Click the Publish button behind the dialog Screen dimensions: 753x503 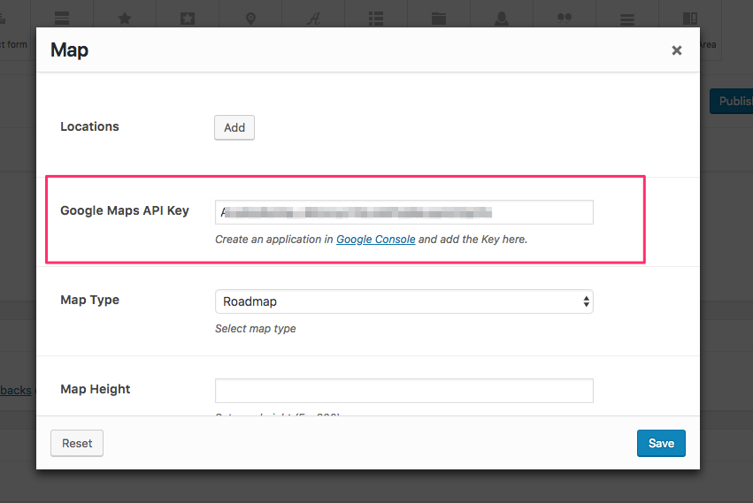tap(732, 102)
